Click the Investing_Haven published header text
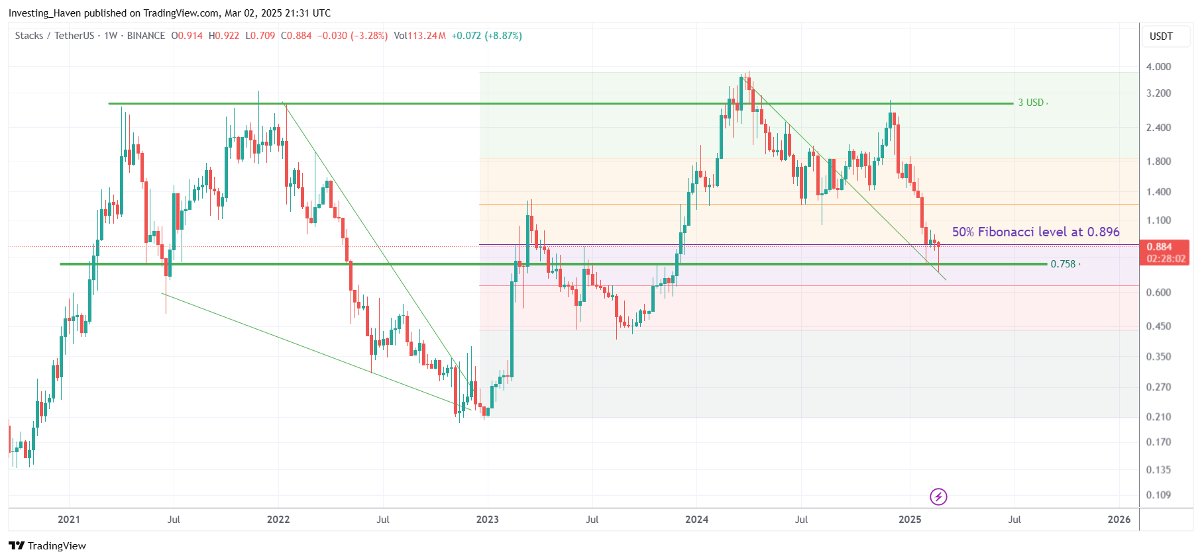This screenshot has height=560, width=1202. tap(170, 13)
